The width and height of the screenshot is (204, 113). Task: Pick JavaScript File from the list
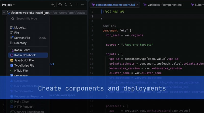pyautogui.click(x=24, y=60)
